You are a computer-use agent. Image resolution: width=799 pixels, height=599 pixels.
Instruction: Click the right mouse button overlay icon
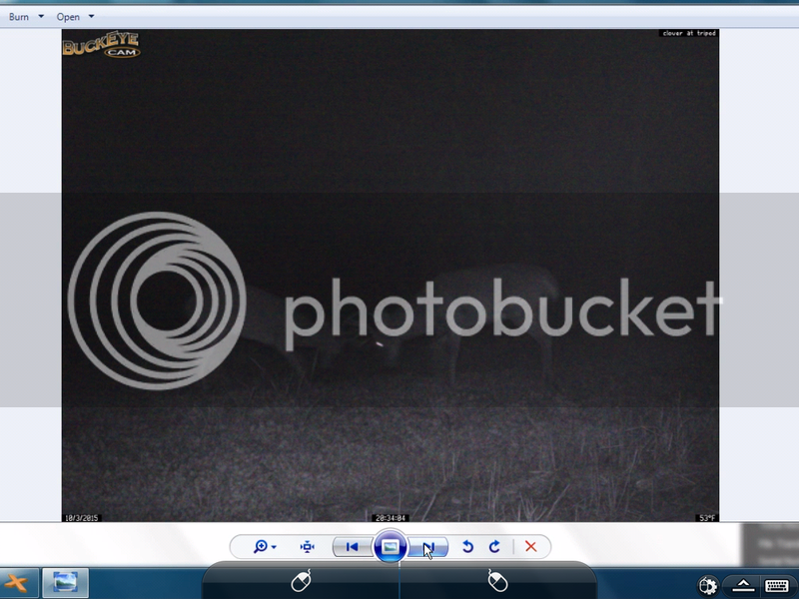click(497, 581)
